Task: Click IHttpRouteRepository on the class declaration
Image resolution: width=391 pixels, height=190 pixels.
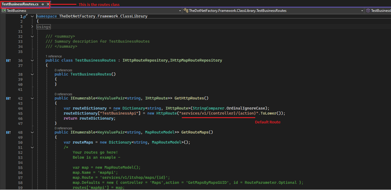Action: pyautogui.click(x=145, y=60)
